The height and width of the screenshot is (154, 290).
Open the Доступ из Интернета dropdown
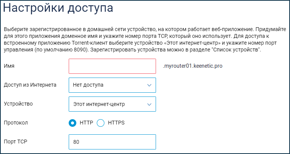click(112, 85)
